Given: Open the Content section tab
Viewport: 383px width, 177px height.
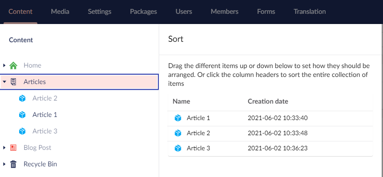Looking at the screenshot, I should coord(20,12).
